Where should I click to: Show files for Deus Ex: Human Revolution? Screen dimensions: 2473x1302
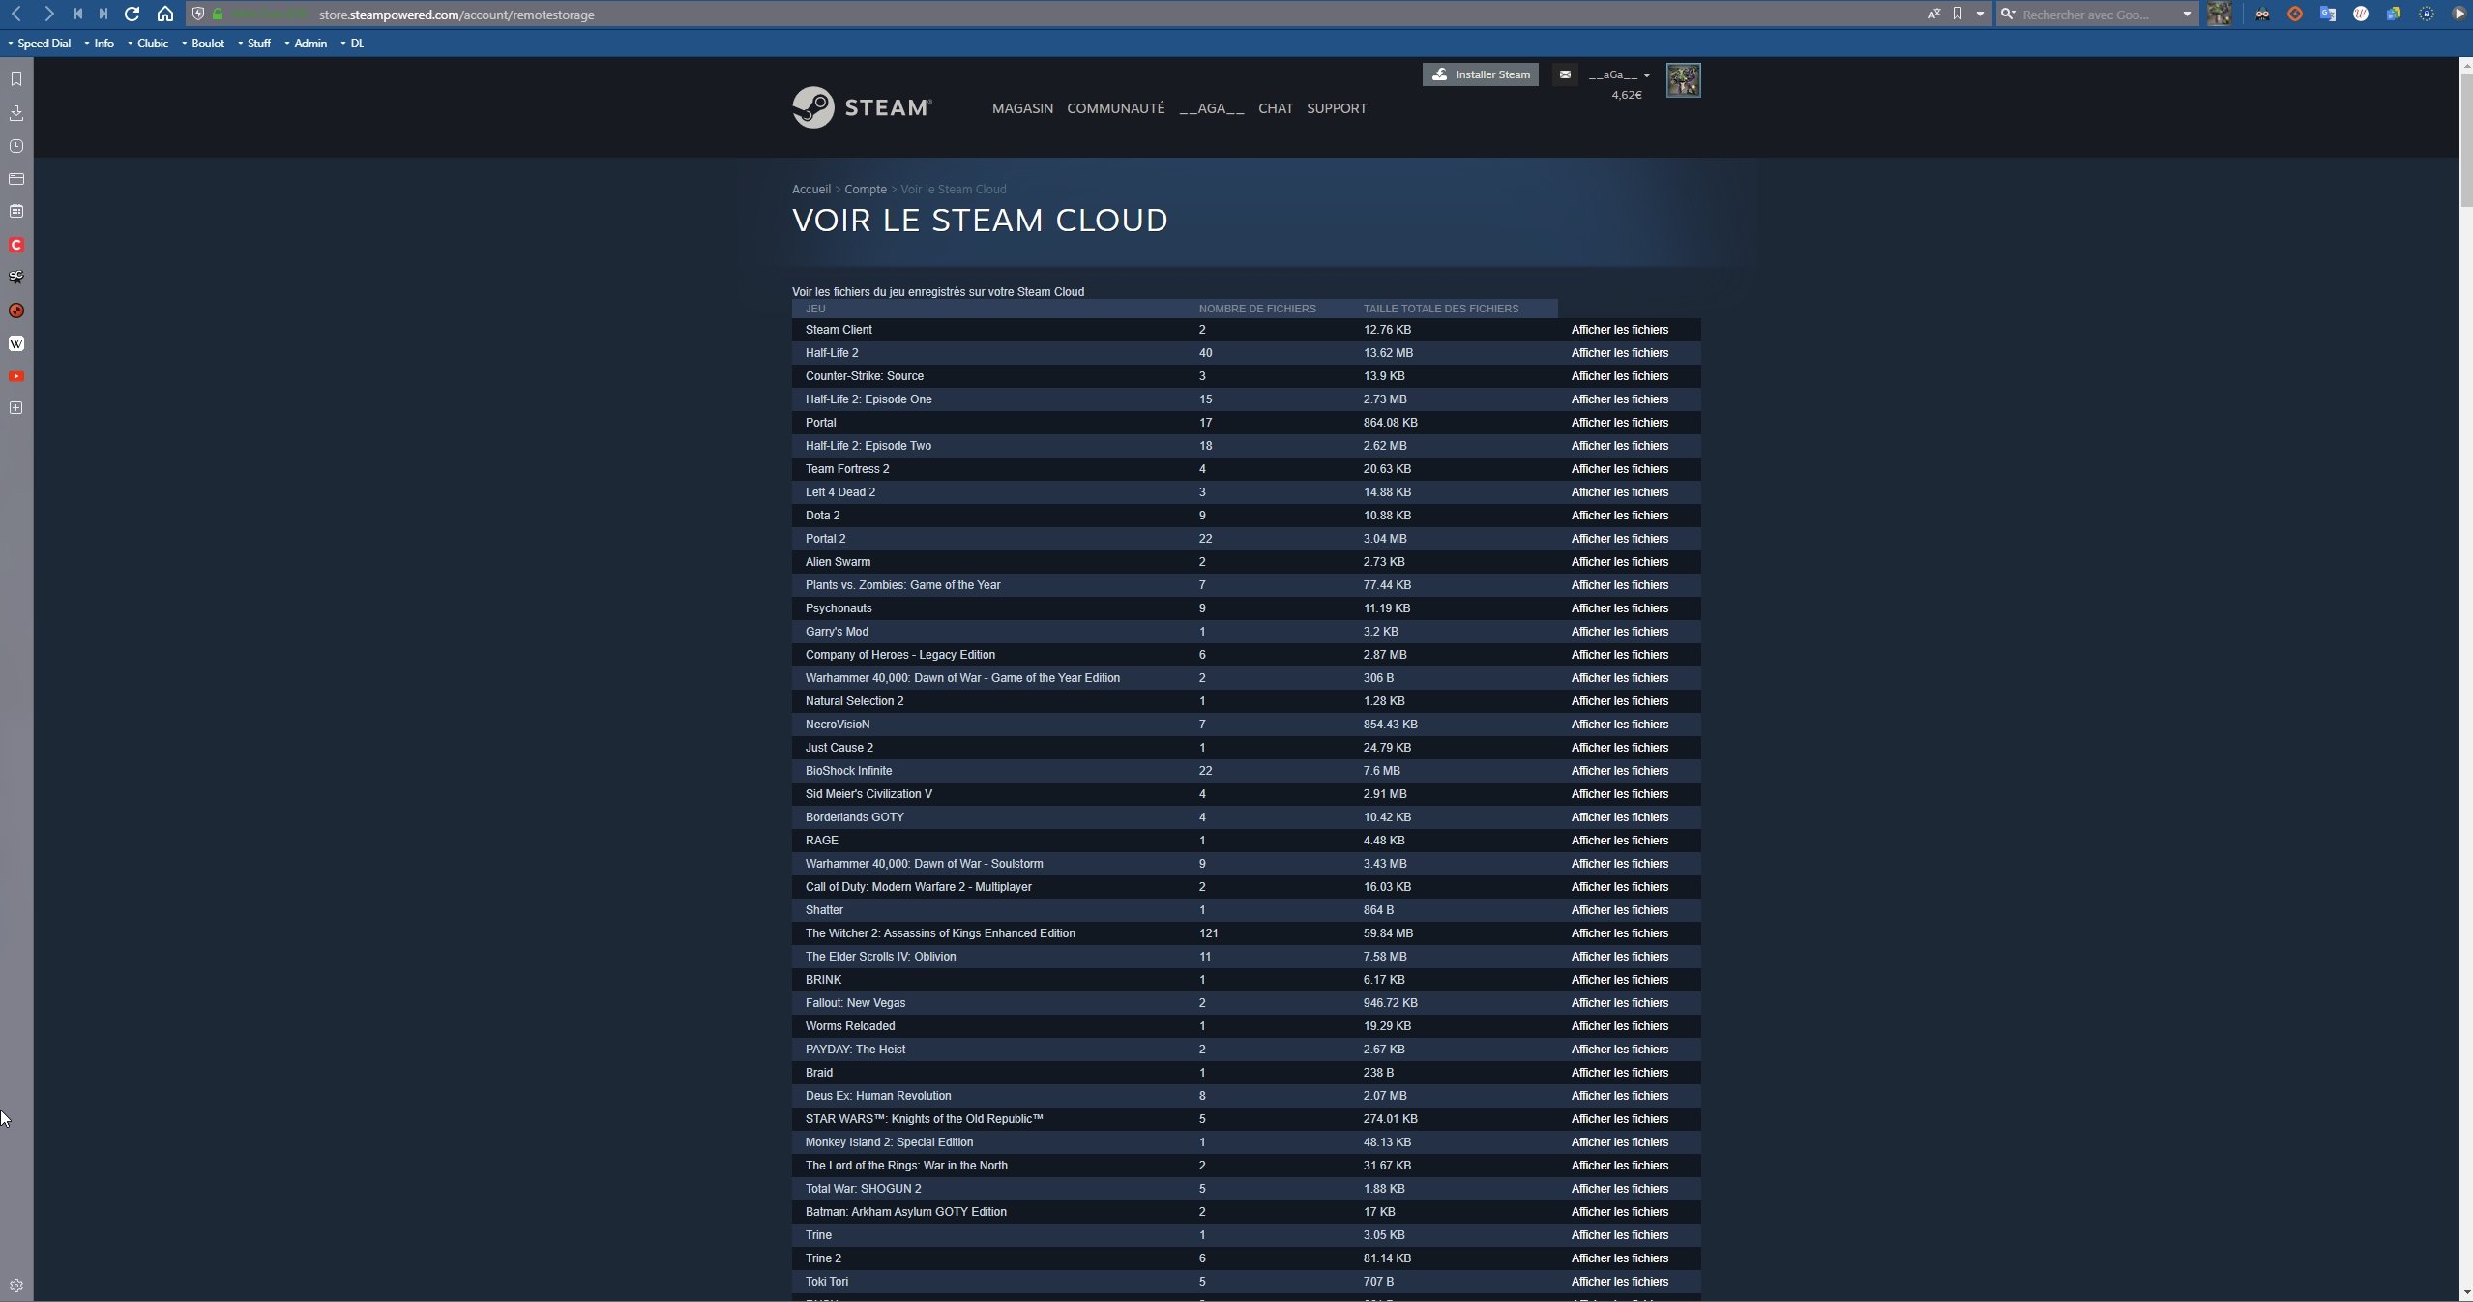1620,1096
